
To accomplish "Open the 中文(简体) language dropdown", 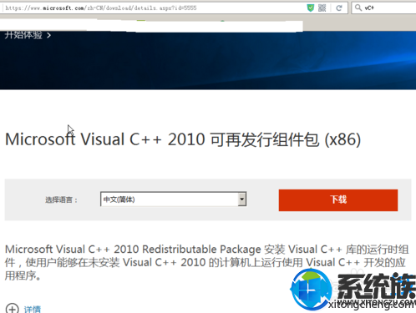I will pos(173,199).
